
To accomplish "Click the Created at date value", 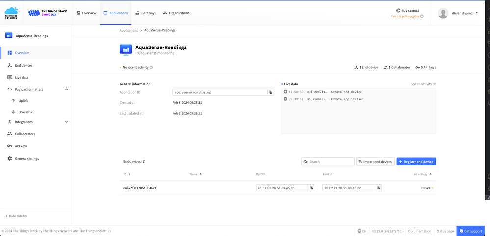I will [x=187, y=102].
